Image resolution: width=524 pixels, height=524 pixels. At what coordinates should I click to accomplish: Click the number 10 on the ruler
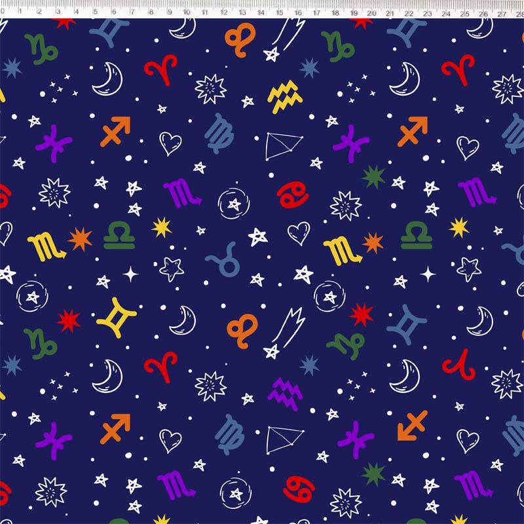click(x=187, y=12)
